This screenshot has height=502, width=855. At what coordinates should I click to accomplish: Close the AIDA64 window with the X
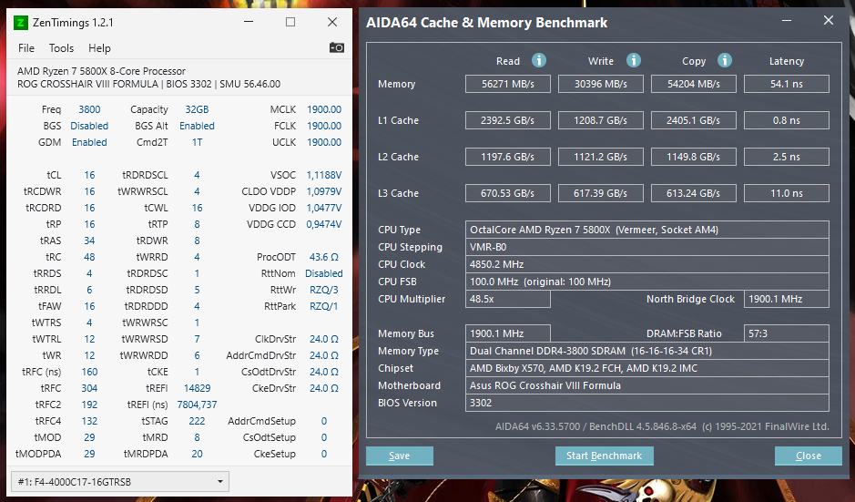829,21
